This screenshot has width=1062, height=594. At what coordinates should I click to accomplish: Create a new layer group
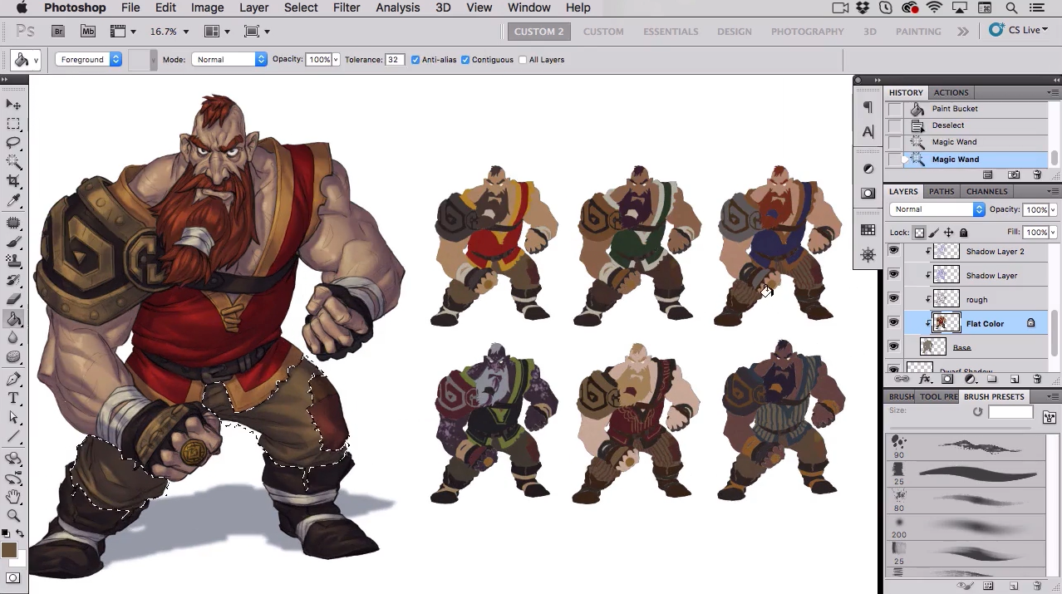pyautogui.click(x=992, y=380)
